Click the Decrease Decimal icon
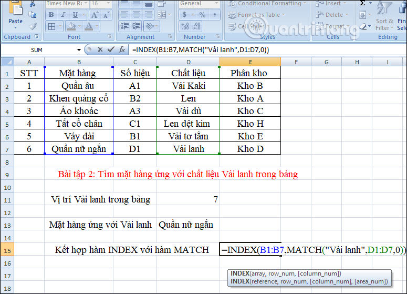 click(196, 26)
